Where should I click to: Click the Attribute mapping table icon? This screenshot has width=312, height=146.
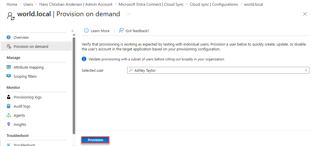9,67
